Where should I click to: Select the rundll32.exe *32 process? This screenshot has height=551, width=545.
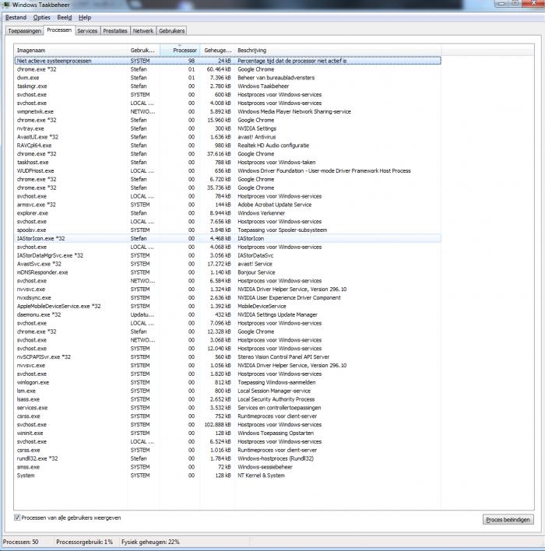pos(228,458)
